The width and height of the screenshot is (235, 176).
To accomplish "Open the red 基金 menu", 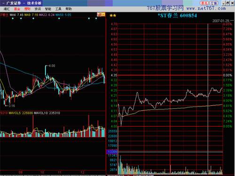I will tap(17, 9).
